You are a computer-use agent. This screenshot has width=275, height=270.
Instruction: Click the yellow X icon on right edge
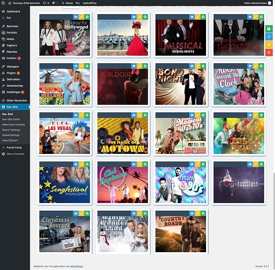[x=269, y=44]
